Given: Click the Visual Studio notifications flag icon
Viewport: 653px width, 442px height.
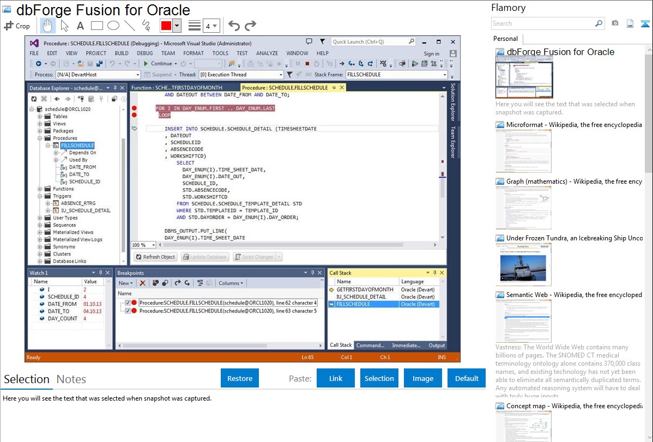Looking at the screenshot, I should tap(322, 41).
